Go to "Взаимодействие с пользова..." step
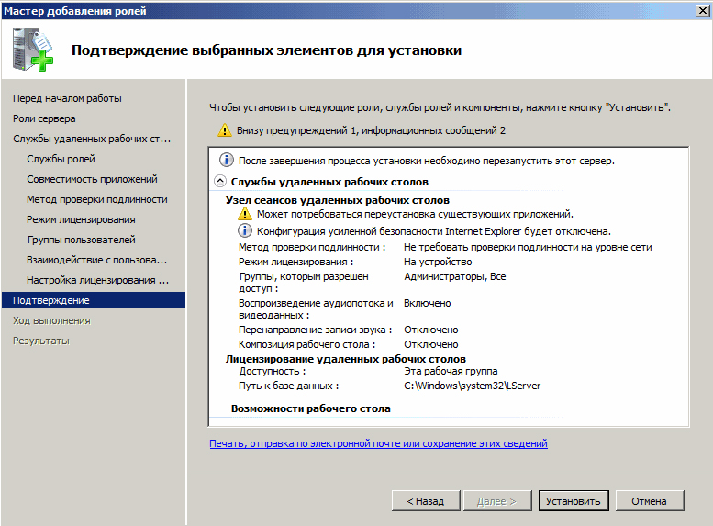The image size is (713, 526). 97,260
